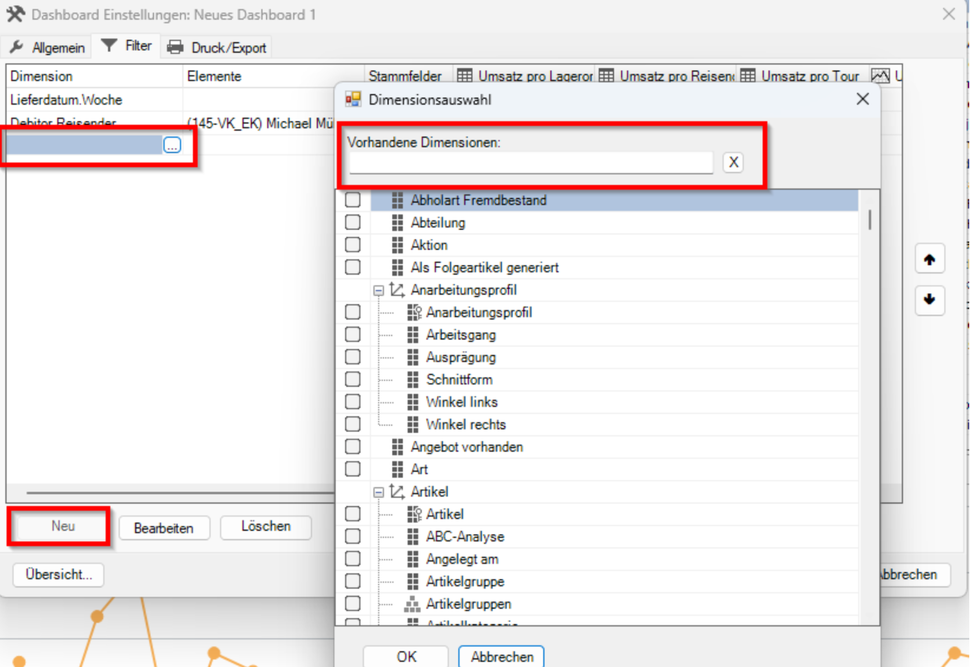Select the Angebot vorhanden checkbox

pyautogui.click(x=353, y=447)
